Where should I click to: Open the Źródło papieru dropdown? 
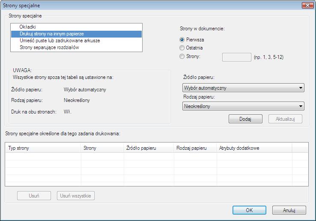(x=243, y=88)
